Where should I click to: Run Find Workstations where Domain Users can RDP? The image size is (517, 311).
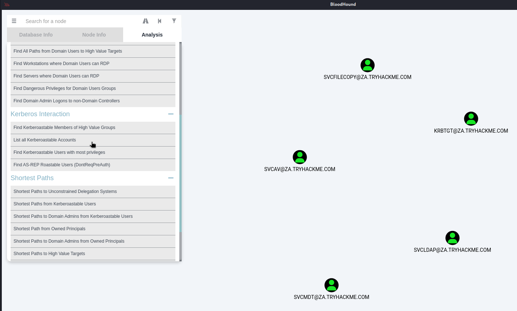[x=93, y=64]
